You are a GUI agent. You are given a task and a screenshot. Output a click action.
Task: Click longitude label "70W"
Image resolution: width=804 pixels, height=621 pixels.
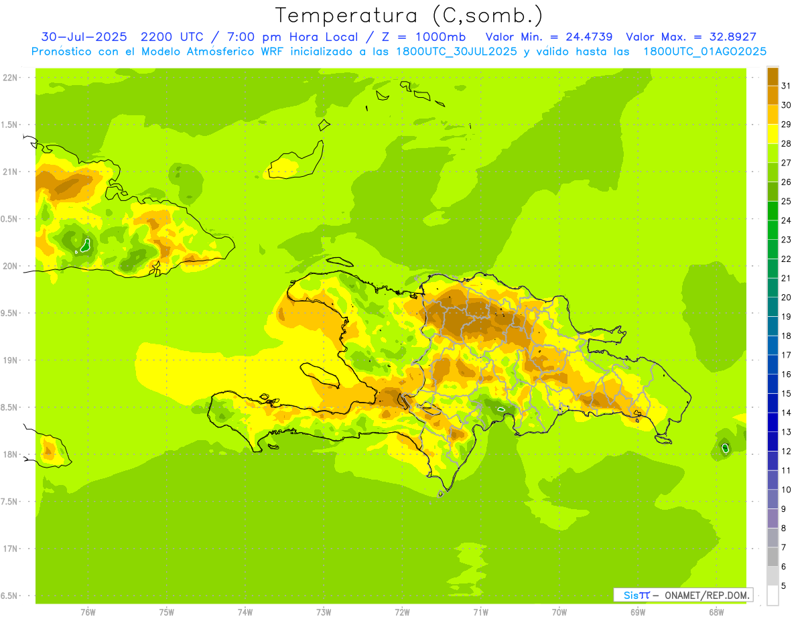tap(559, 612)
